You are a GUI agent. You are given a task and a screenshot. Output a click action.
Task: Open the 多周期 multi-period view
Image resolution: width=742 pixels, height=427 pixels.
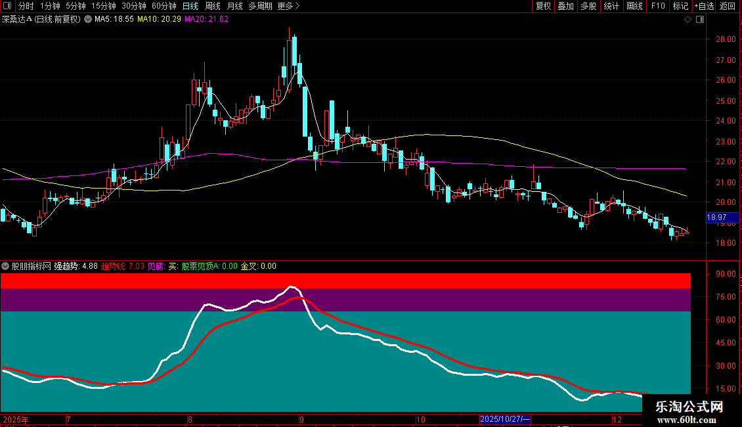(260, 6)
